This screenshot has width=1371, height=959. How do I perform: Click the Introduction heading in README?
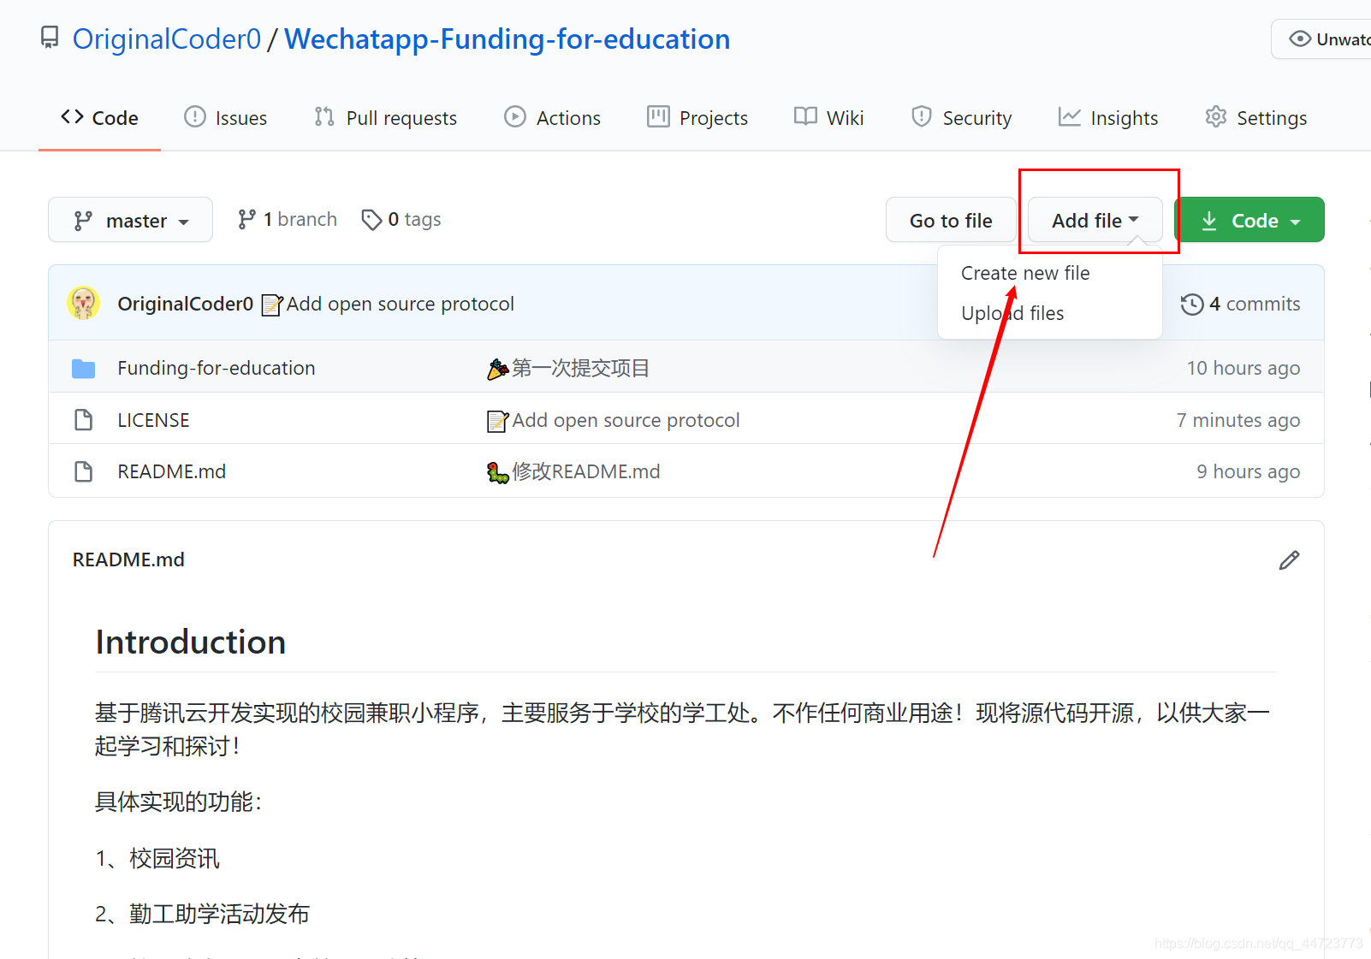(191, 642)
